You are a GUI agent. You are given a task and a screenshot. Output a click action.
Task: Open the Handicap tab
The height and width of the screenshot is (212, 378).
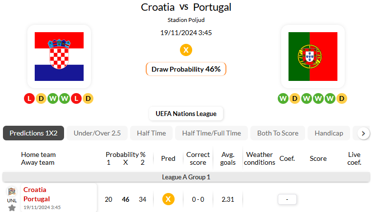[329, 133]
